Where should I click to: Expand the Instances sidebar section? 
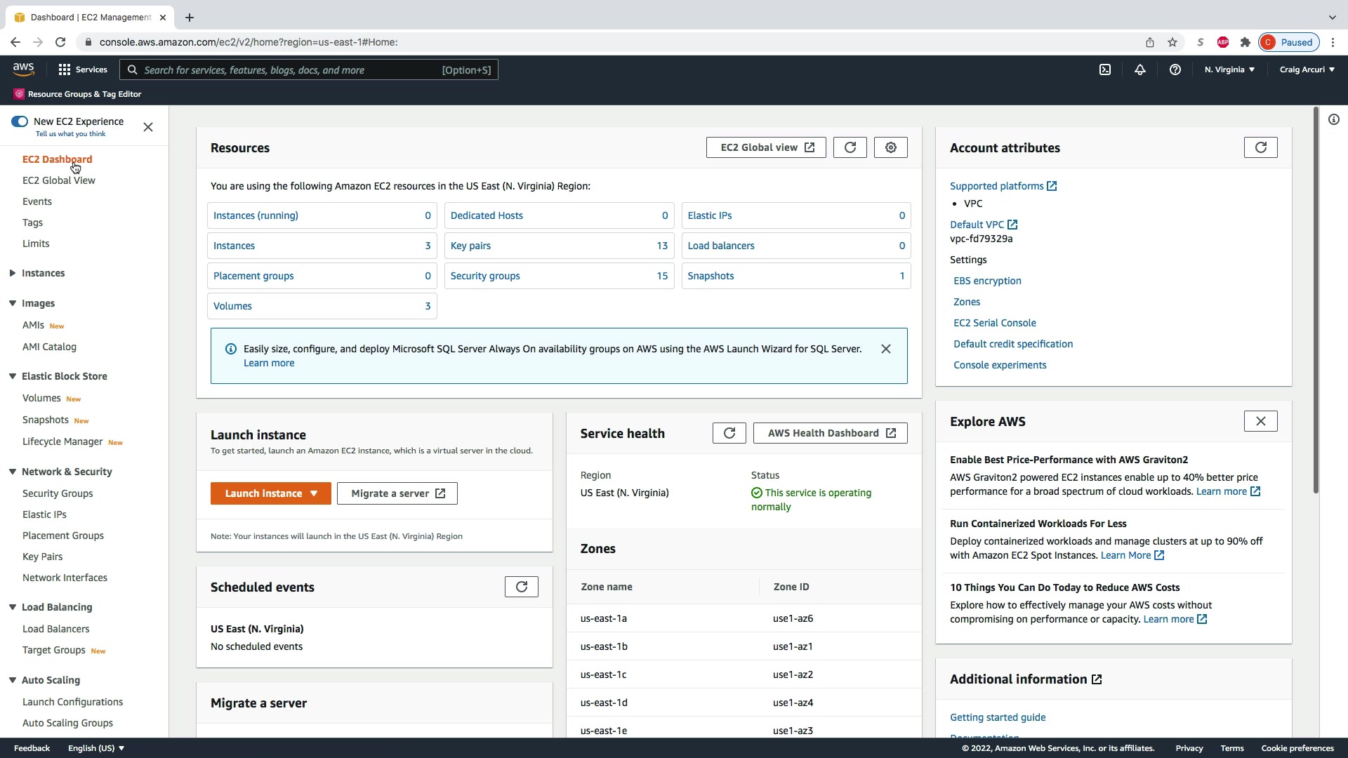point(13,273)
